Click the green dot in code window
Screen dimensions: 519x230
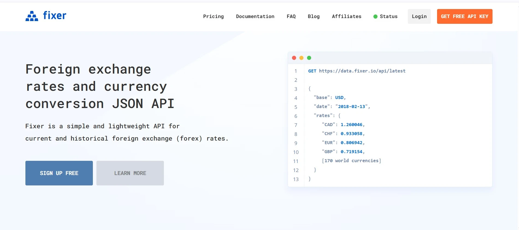point(309,58)
